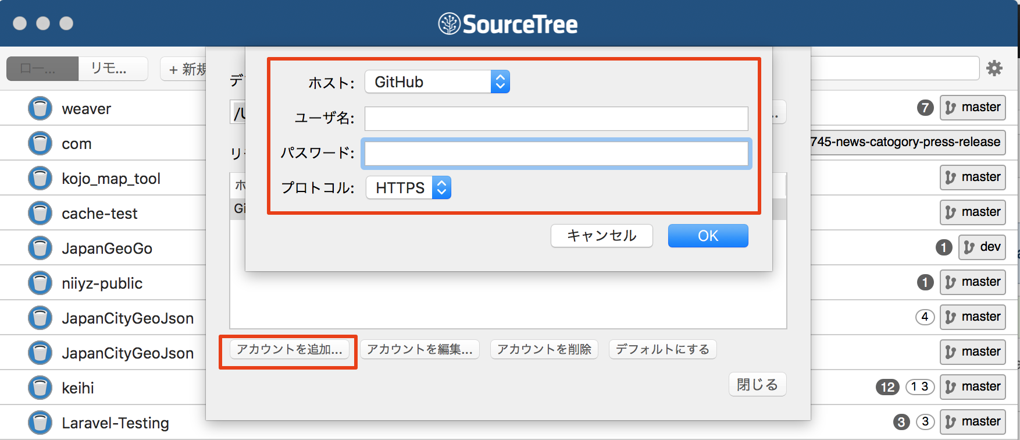The width and height of the screenshot is (1020, 440).
Task: Click the 12 count badge on keihi row
Action: click(x=888, y=387)
